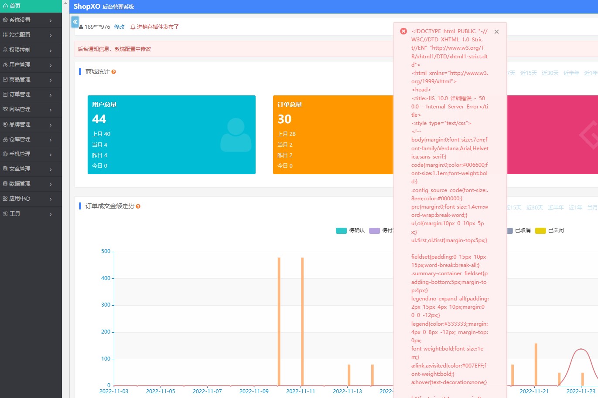Expand the 商品管理 menu arrow
The height and width of the screenshot is (398, 598).
(x=51, y=80)
